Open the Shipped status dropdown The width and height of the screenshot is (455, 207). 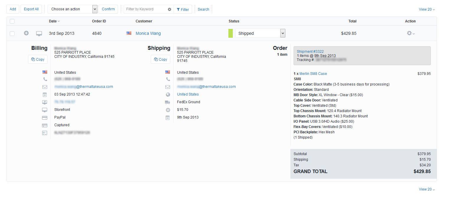tap(260, 33)
